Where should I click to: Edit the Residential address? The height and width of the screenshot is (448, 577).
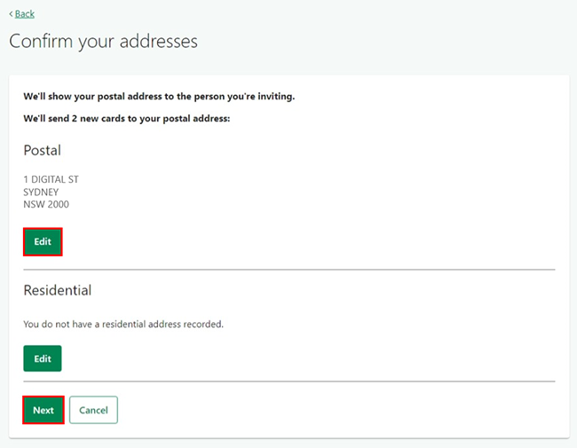[43, 358]
